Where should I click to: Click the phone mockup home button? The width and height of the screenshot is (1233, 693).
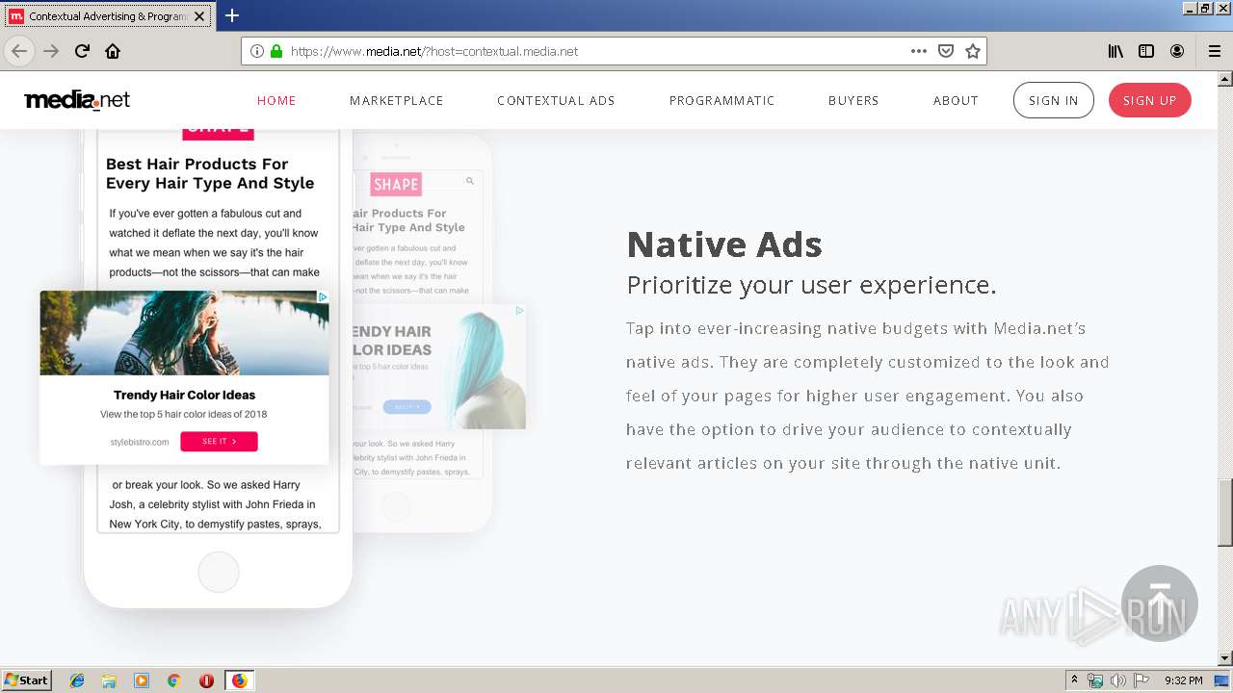point(218,572)
